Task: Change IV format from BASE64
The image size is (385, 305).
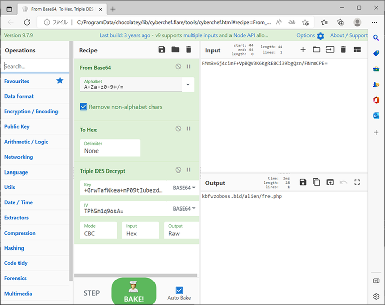Action: tap(184, 208)
